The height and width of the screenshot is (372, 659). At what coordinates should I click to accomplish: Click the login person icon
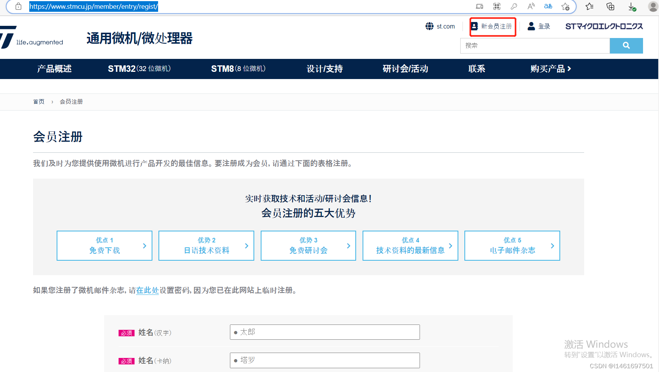[531, 26]
